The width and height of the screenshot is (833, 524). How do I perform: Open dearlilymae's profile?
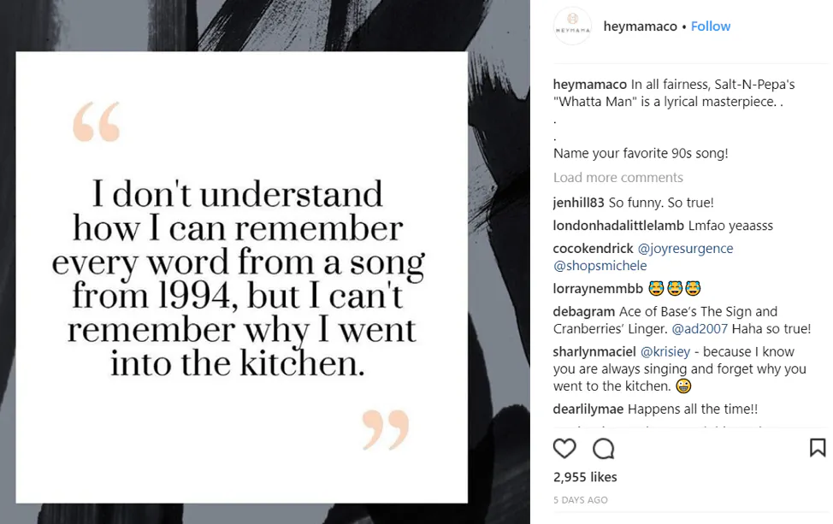coord(588,409)
